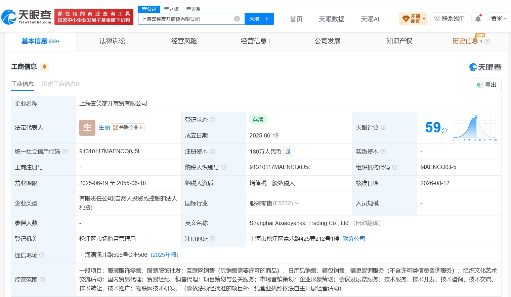Open 天眼数据 in the top navigation
The width and height of the screenshot is (511, 297).
click(332, 19)
